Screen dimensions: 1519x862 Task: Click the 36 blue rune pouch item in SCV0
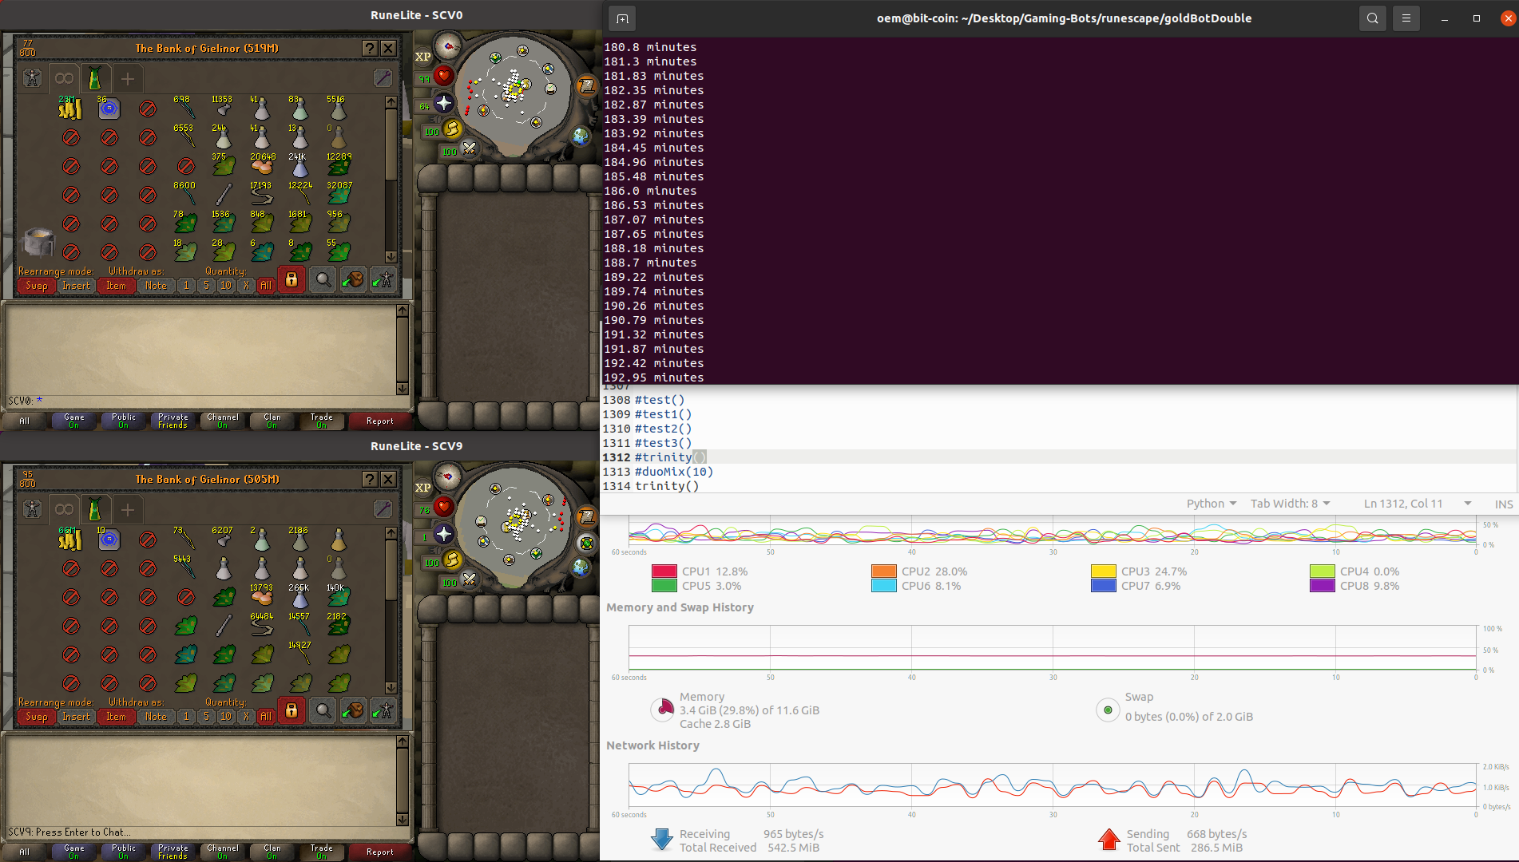[x=109, y=109]
